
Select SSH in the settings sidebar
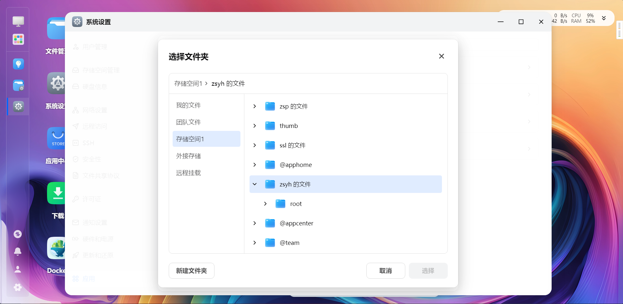(x=88, y=143)
